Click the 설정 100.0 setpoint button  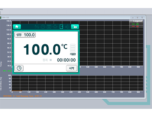25,35
